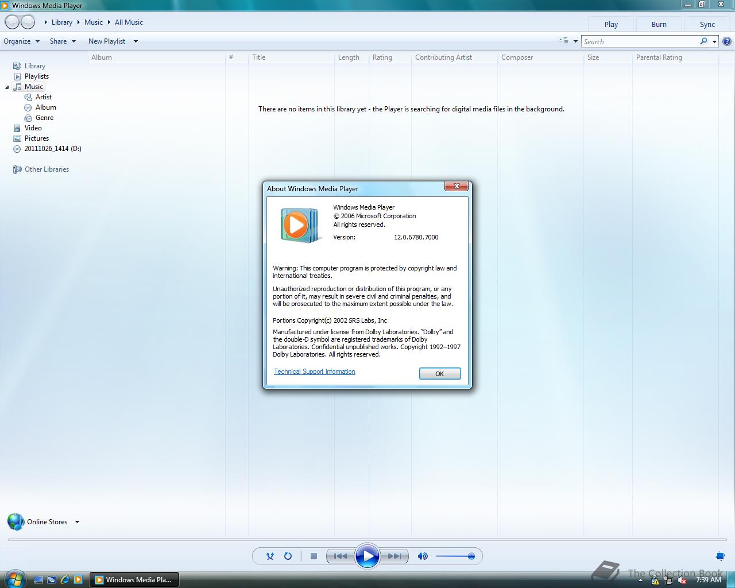The height and width of the screenshot is (588, 735).
Task: Click the Show Desktop quick launch icon
Action: 38,580
